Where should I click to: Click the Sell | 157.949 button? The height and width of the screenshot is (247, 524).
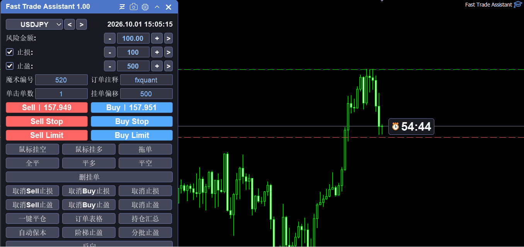47,108
